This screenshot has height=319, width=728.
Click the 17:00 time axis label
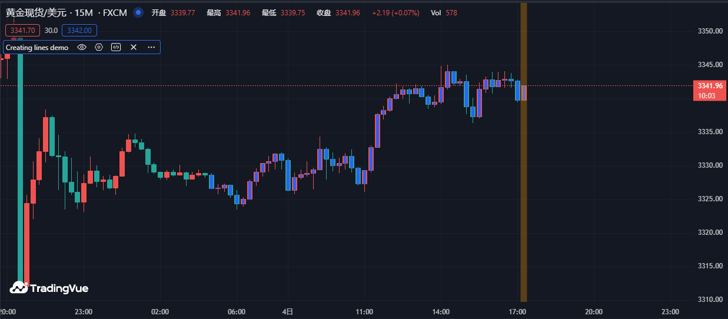517,311
